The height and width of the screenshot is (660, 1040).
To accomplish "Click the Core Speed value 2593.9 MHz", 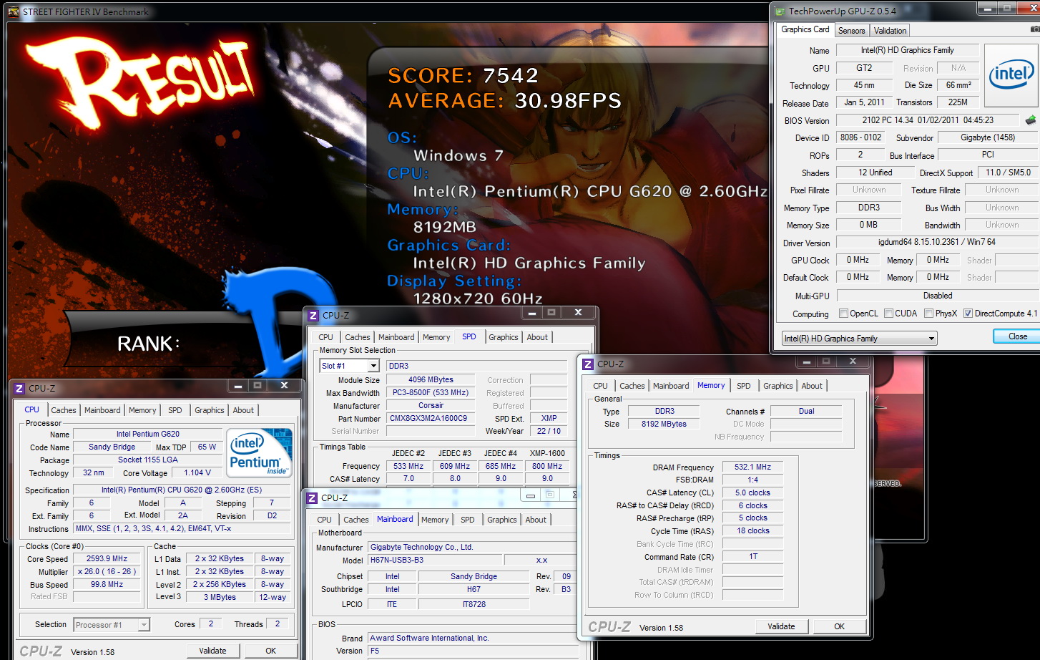I will tap(107, 558).
